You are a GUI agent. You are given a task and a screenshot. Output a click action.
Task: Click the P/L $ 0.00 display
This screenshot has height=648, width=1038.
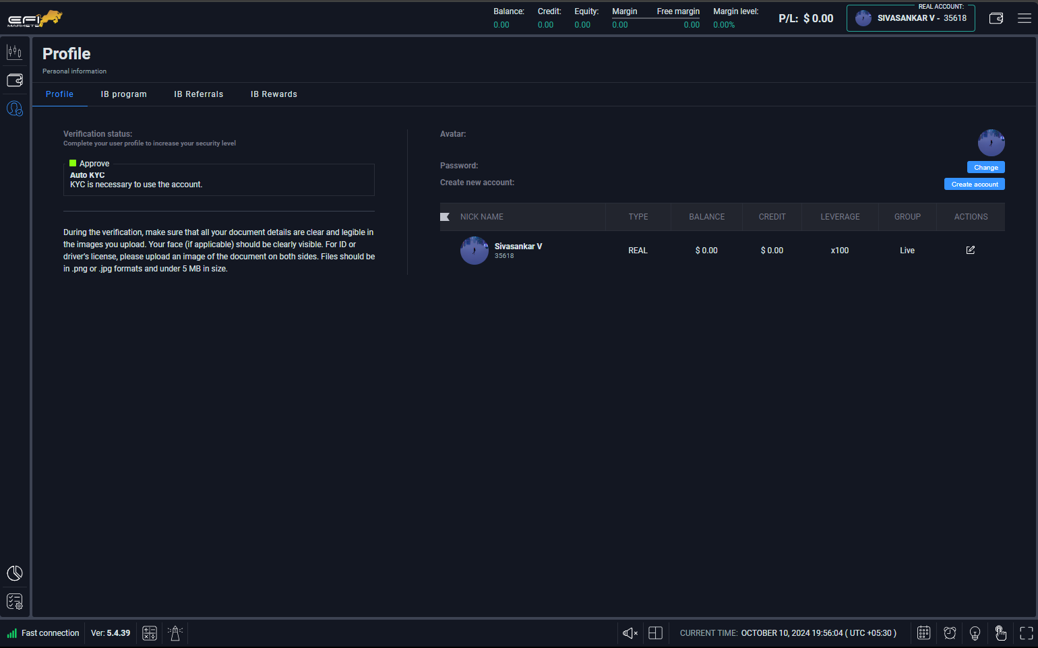pos(806,18)
